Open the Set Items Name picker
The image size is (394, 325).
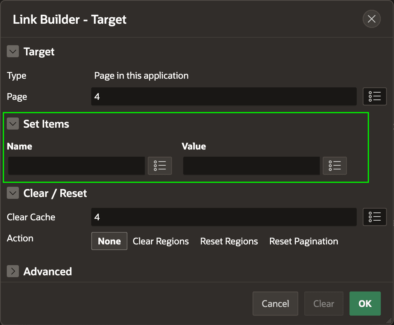pyautogui.click(x=160, y=166)
